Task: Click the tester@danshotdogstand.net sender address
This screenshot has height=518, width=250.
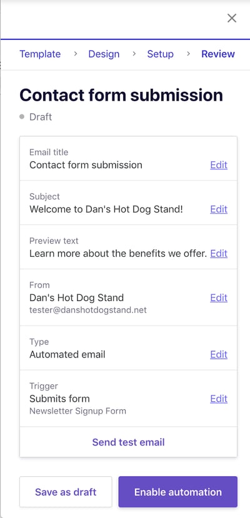Action: (88, 310)
